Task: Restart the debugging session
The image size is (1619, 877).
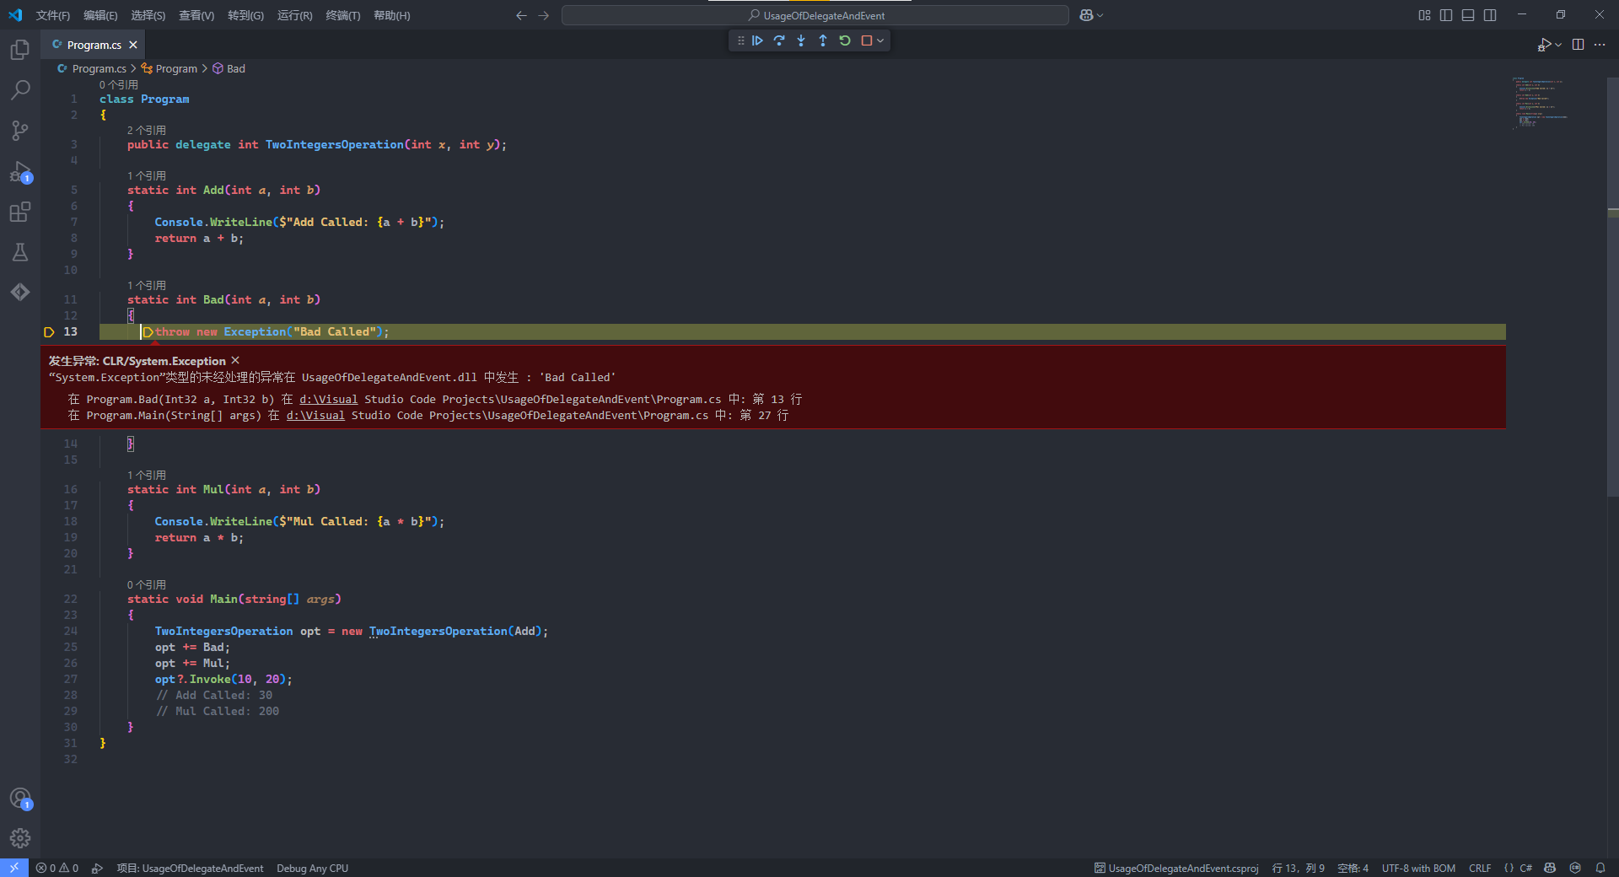Action: tap(845, 40)
